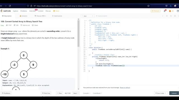Click the LeetCode logo
Image resolution: width=179 pixels, height=100 pixels.
click(x=6, y=11)
